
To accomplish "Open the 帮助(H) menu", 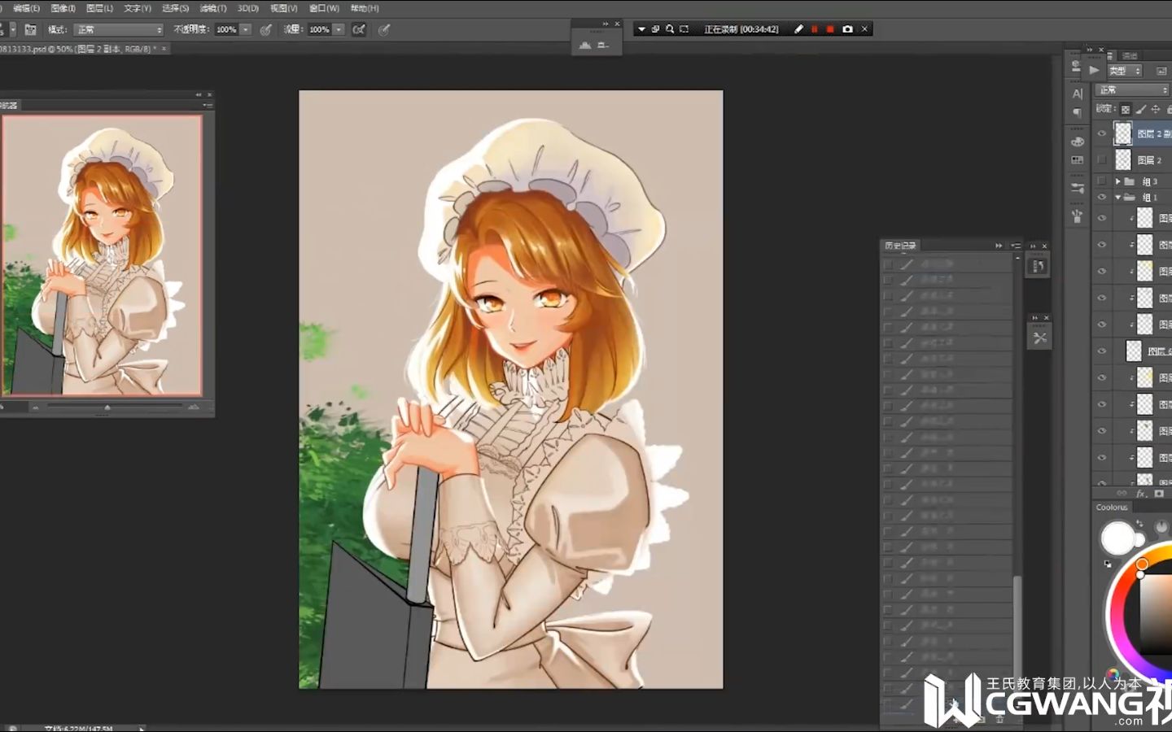I will [x=364, y=8].
